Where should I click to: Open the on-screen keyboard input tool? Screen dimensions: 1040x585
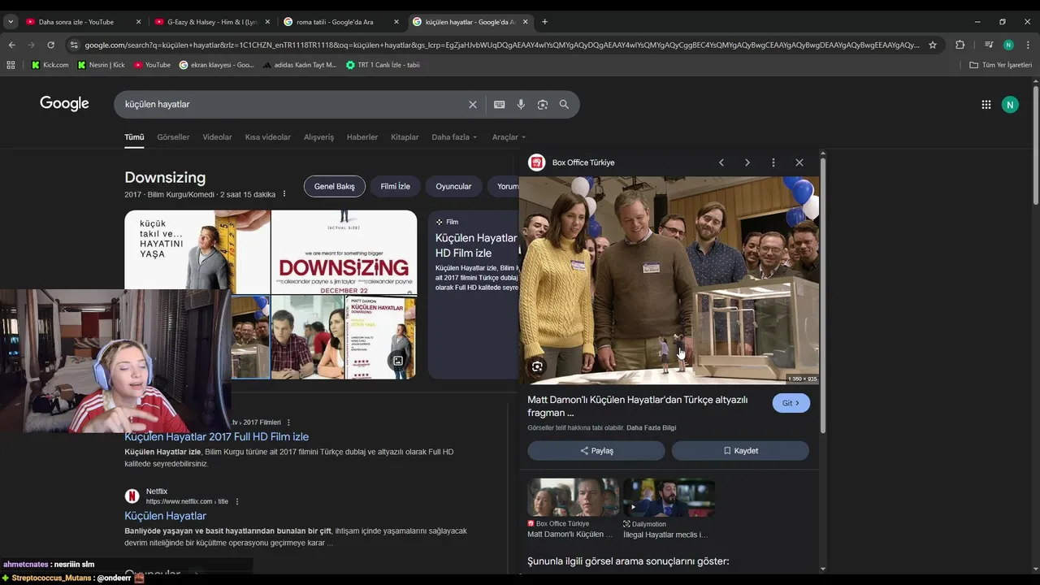[499, 105]
